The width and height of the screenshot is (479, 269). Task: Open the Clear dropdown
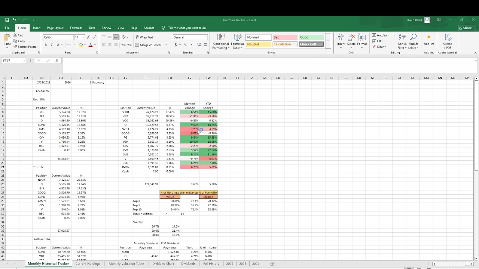pos(379,47)
